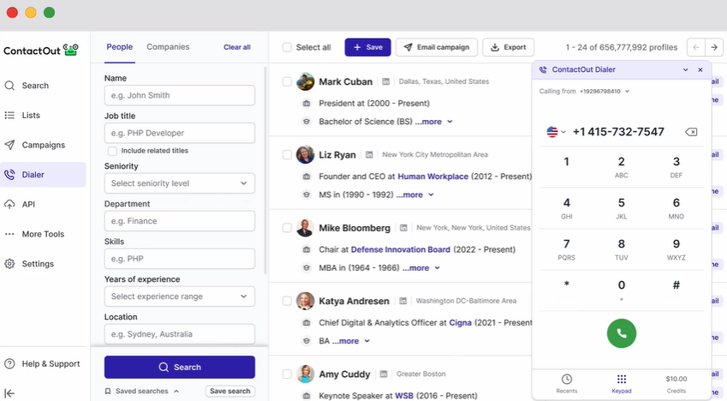Open the WSB company link

pos(404,396)
